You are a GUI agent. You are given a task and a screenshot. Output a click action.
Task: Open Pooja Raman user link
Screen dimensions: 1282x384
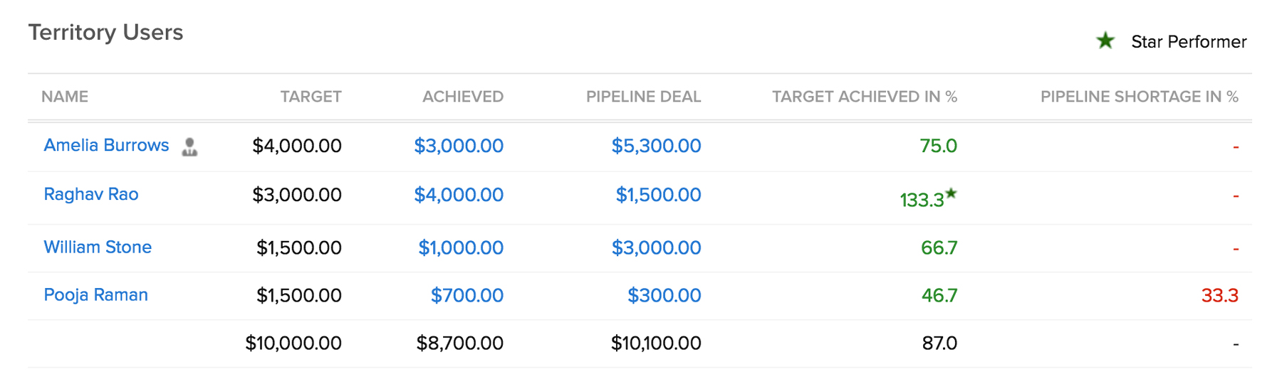[x=96, y=294]
